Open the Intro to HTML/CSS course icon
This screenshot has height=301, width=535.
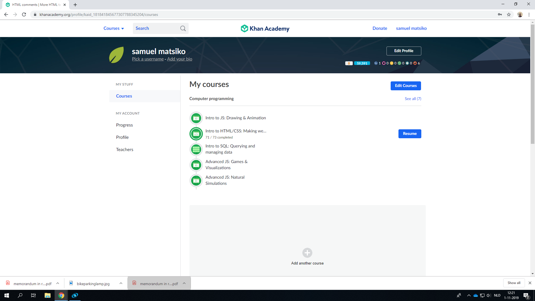(196, 134)
